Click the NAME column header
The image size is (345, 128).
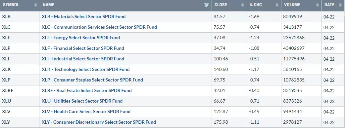[125, 5]
